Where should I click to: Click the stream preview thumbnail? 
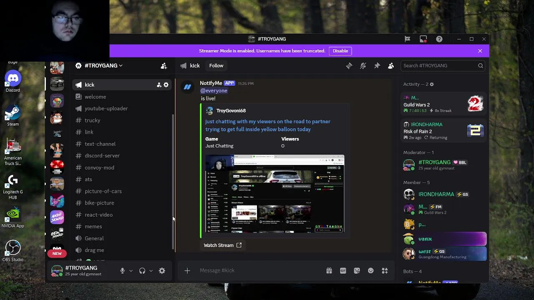[275, 194]
